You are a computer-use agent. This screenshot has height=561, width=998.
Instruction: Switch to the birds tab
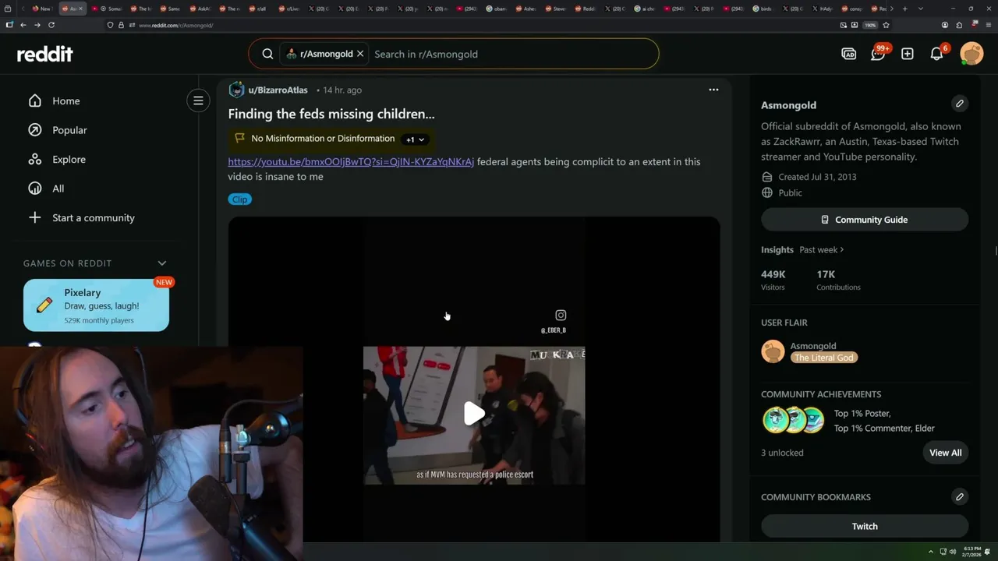click(765, 9)
